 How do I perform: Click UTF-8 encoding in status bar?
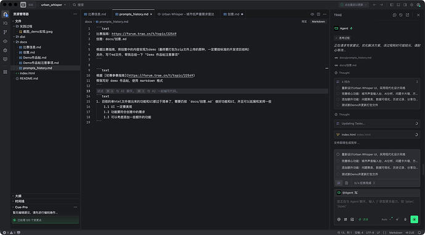click(370, 233)
